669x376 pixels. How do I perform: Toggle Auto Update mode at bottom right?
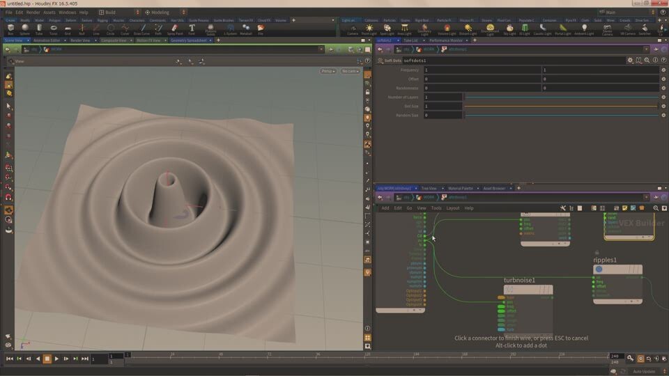click(x=645, y=371)
